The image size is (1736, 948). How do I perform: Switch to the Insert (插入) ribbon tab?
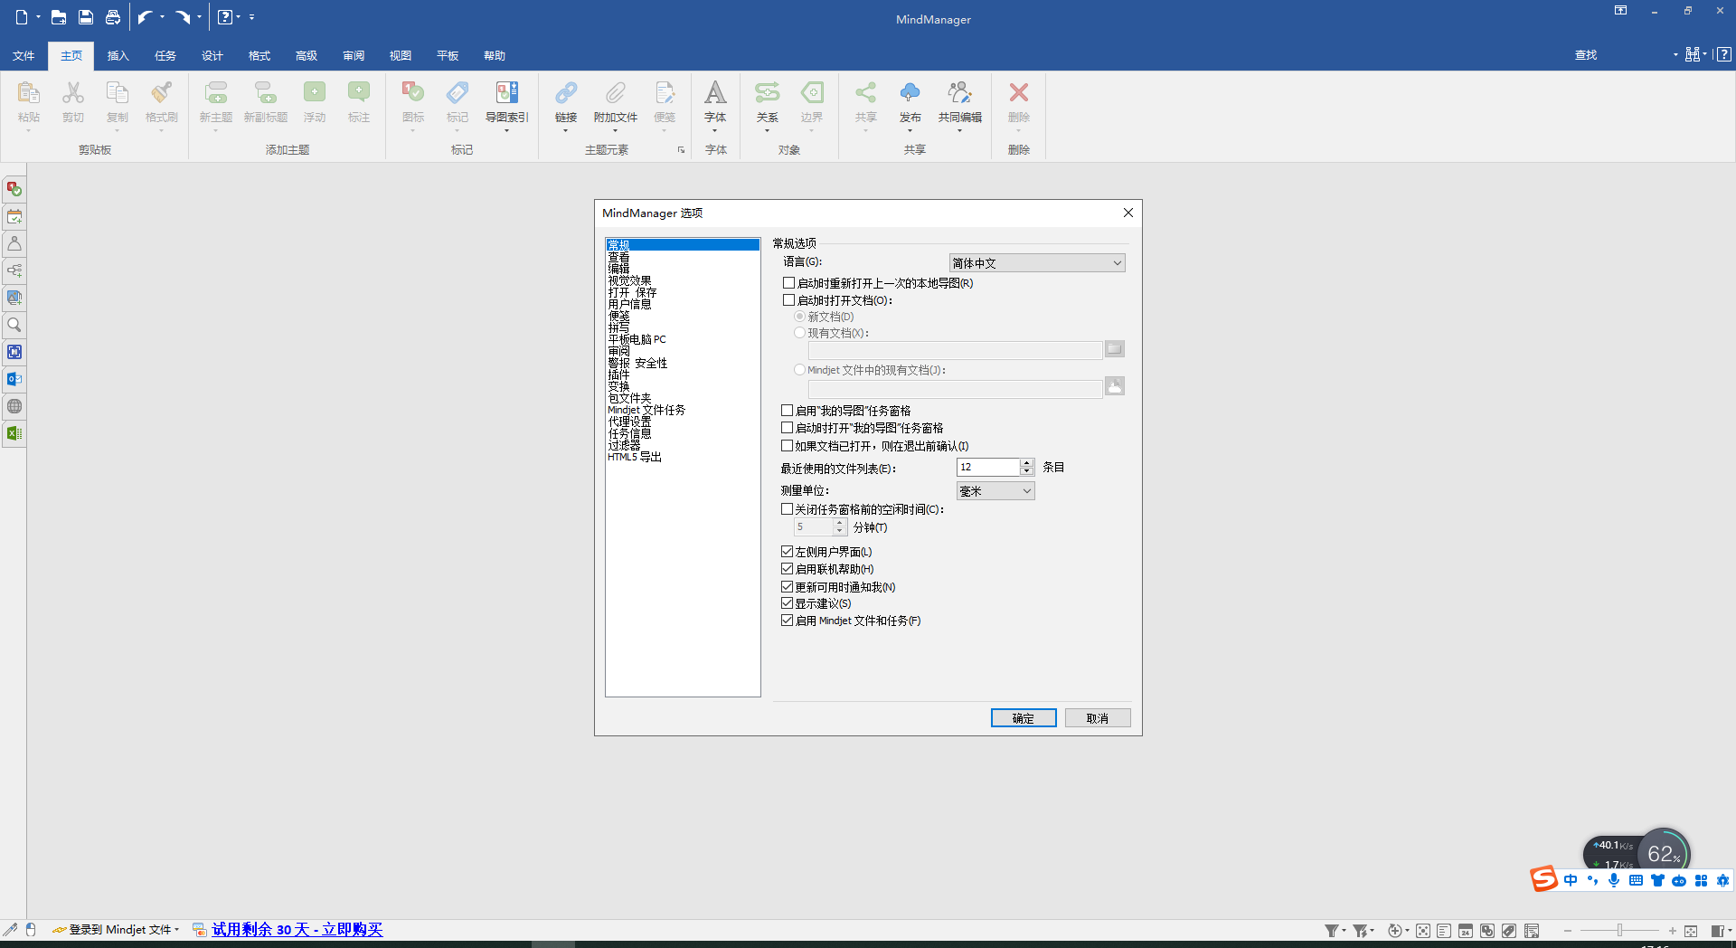118,56
